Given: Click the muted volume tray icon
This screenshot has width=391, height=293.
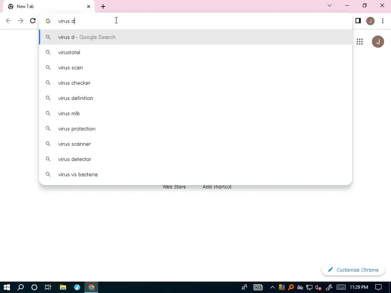Looking at the screenshot, I should 318,287.
